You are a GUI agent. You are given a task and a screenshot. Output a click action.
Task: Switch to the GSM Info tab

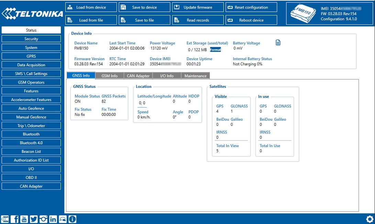[109, 76]
